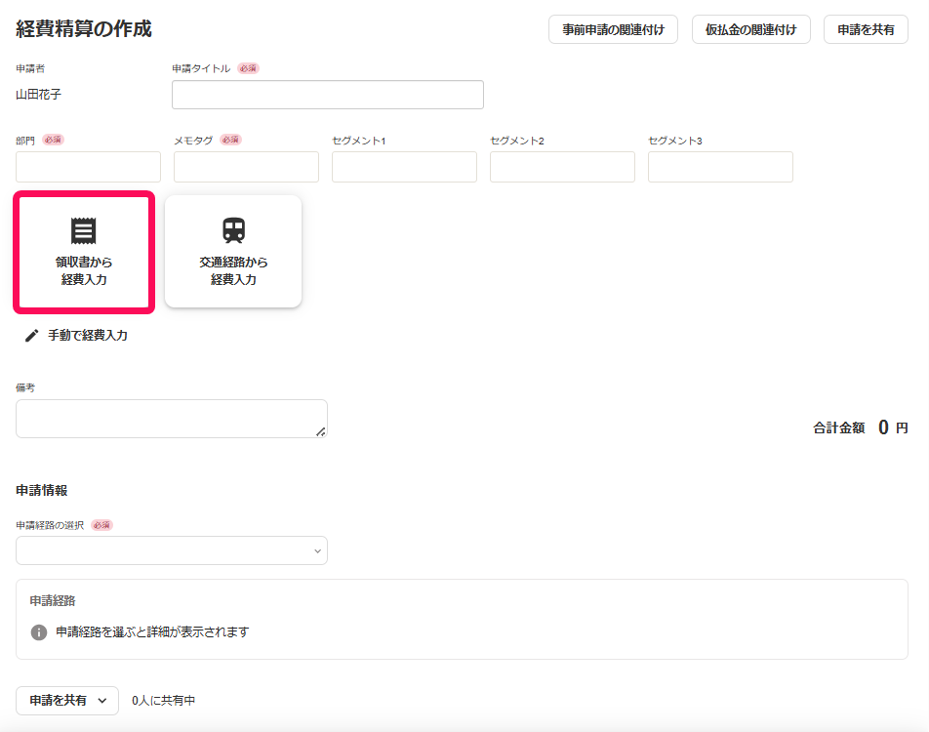Viewport: 929px width, 732px height.
Task: Click total amount value 0
Action: pos(883,427)
